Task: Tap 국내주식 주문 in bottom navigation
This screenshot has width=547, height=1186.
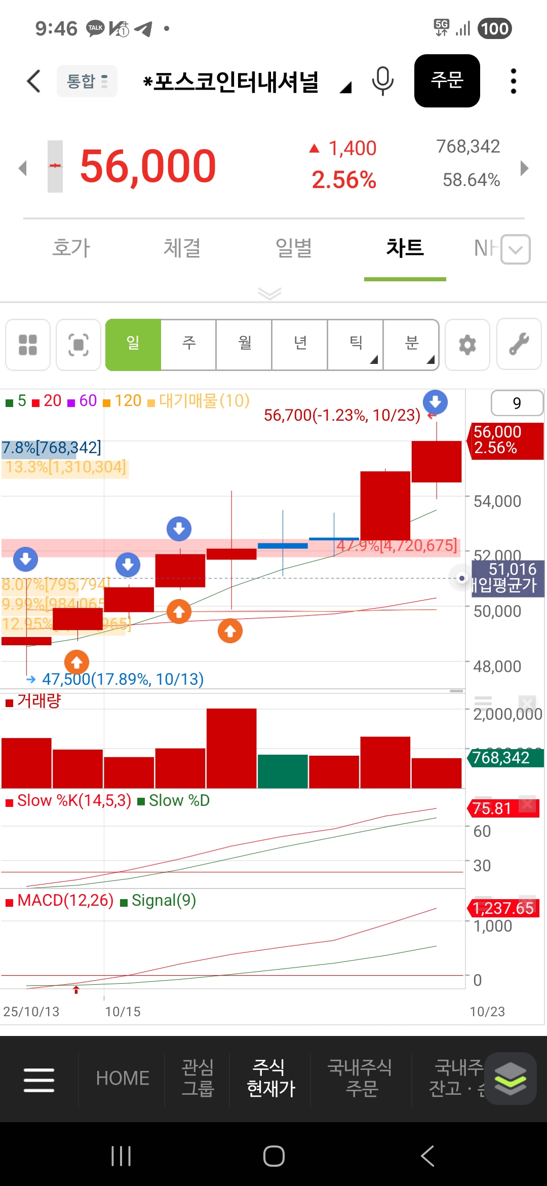Action: tap(361, 1078)
